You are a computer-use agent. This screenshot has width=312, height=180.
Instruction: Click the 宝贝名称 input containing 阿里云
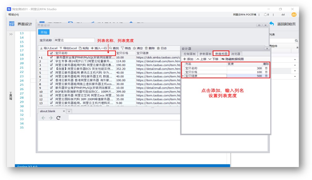coord(74,40)
